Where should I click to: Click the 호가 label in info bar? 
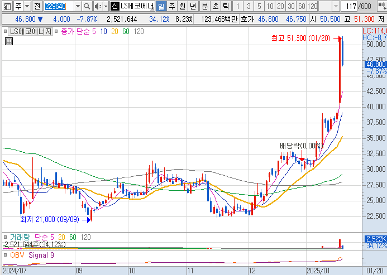(247, 19)
